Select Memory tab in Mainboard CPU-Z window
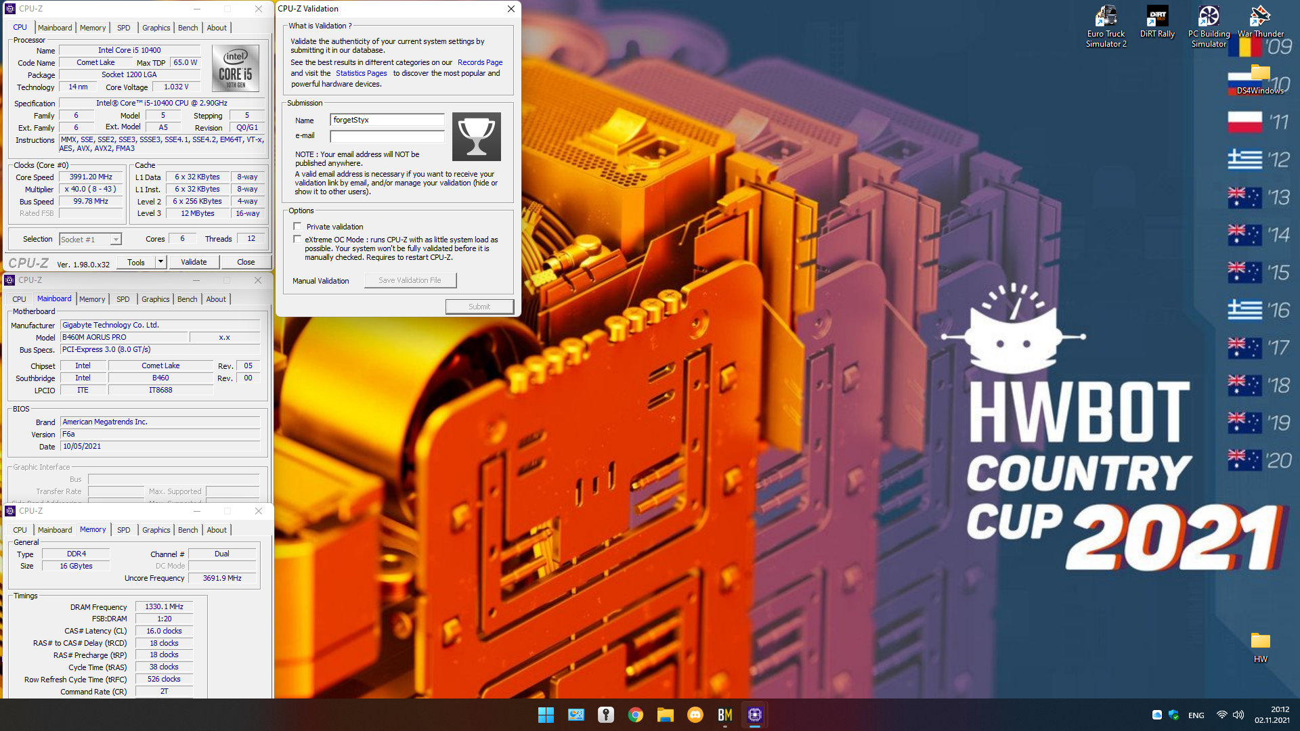This screenshot has width=1300, height=731. coord(92,299)
